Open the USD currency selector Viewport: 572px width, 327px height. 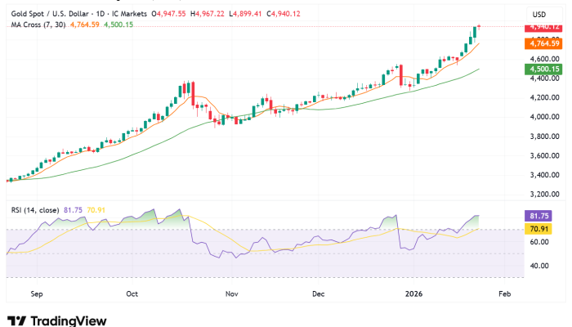point(539,15)
